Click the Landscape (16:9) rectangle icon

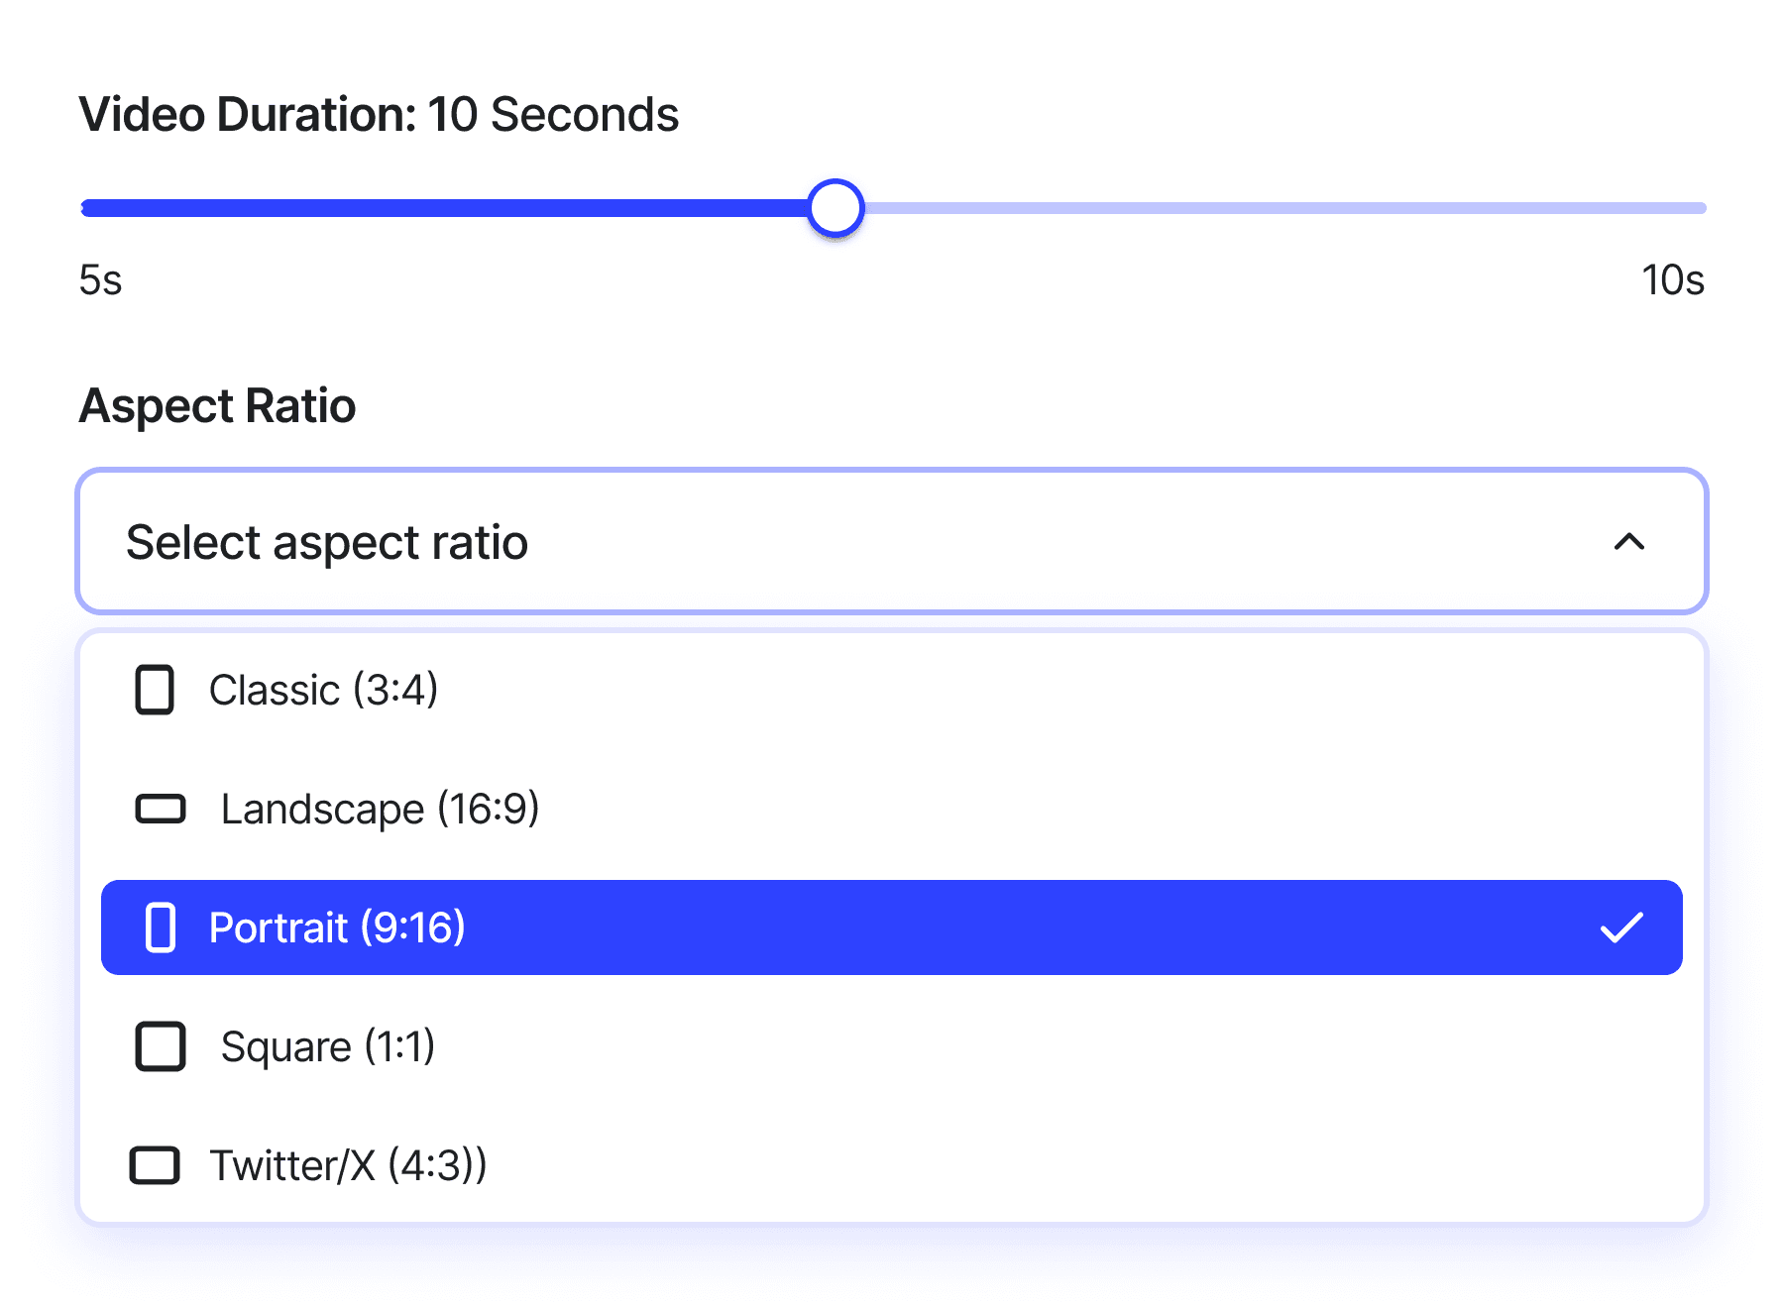coord(160,809)
